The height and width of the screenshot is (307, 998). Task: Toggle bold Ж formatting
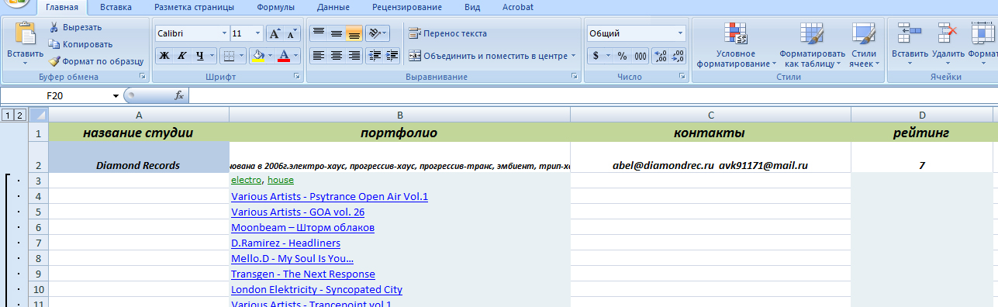click(164, 56)
